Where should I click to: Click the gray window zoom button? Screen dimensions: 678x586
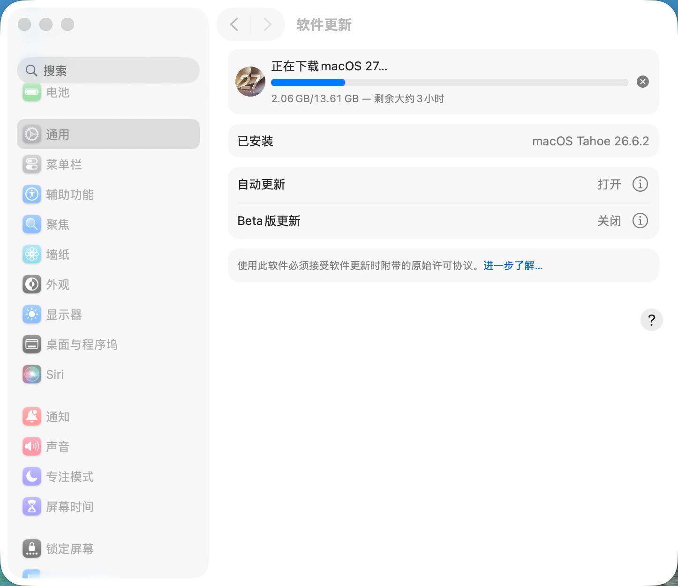pos(68,24)
